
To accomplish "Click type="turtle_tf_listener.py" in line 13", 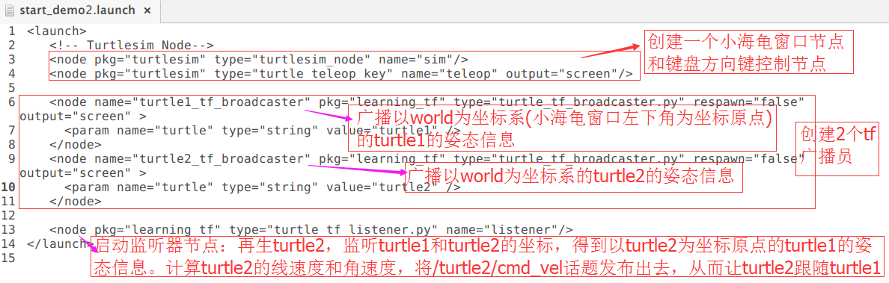I will pyautogui.click(x=334, y=229).
